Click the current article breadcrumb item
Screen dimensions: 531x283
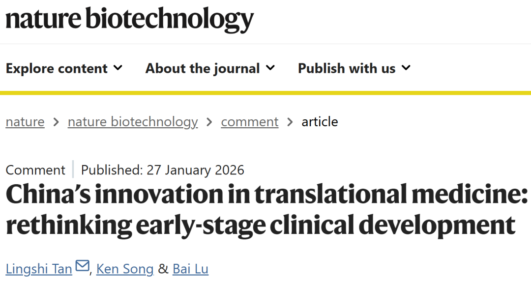point(320,122)
